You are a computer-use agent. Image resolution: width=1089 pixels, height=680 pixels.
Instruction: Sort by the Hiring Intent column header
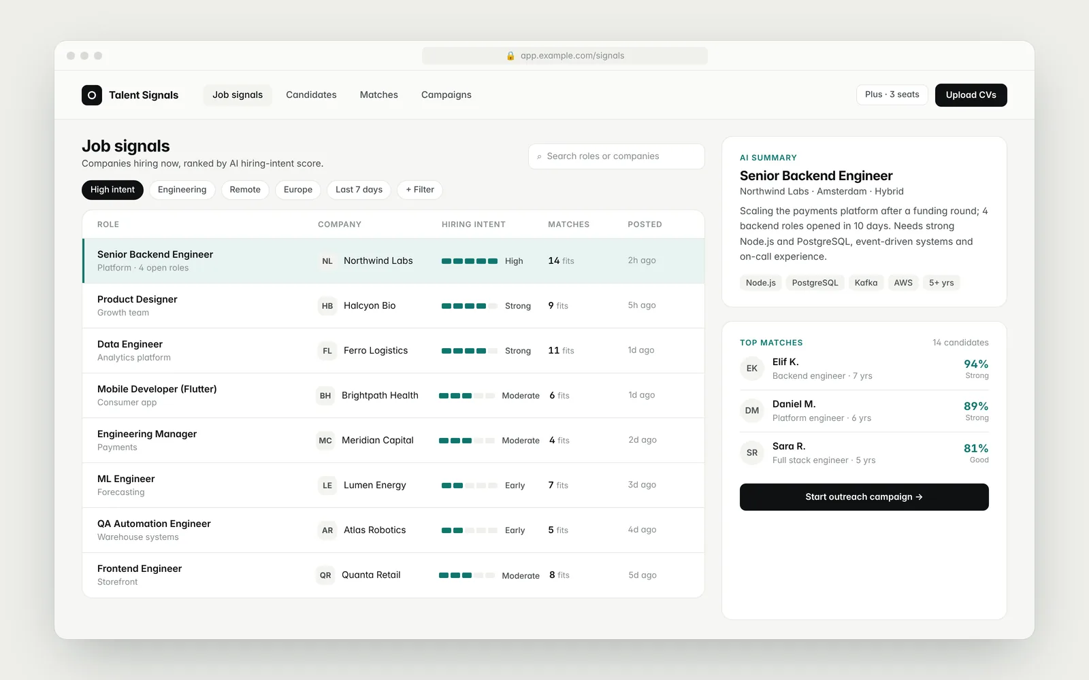coord(474,224)
